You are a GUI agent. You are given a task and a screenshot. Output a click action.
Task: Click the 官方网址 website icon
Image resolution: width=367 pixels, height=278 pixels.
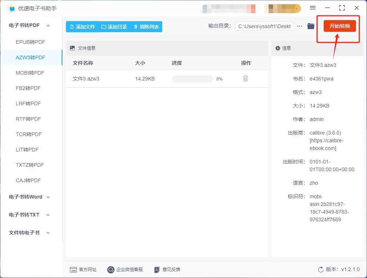(73, 270)
